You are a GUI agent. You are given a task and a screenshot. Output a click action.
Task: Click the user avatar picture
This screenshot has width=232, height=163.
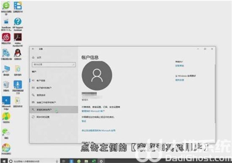[97, 75]
